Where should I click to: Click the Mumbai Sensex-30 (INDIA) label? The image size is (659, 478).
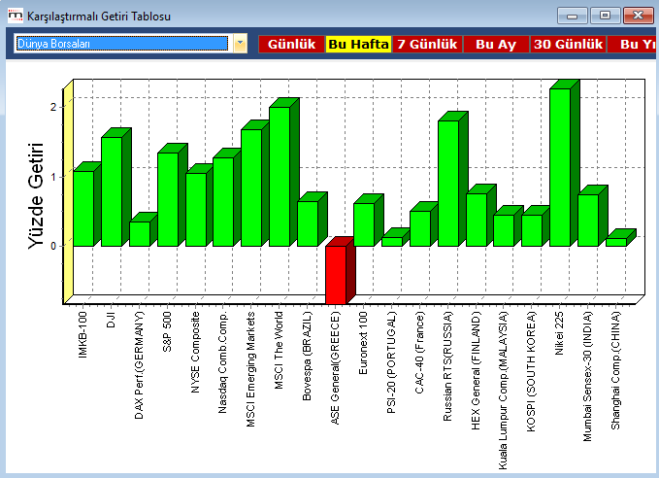coord(587,376)
